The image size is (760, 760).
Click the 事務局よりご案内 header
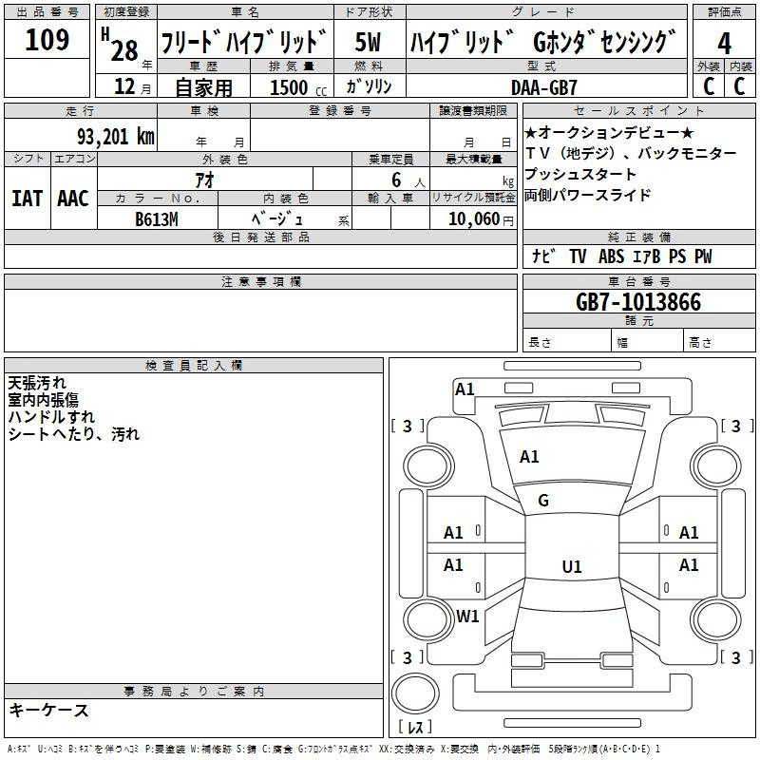(194, 692)
